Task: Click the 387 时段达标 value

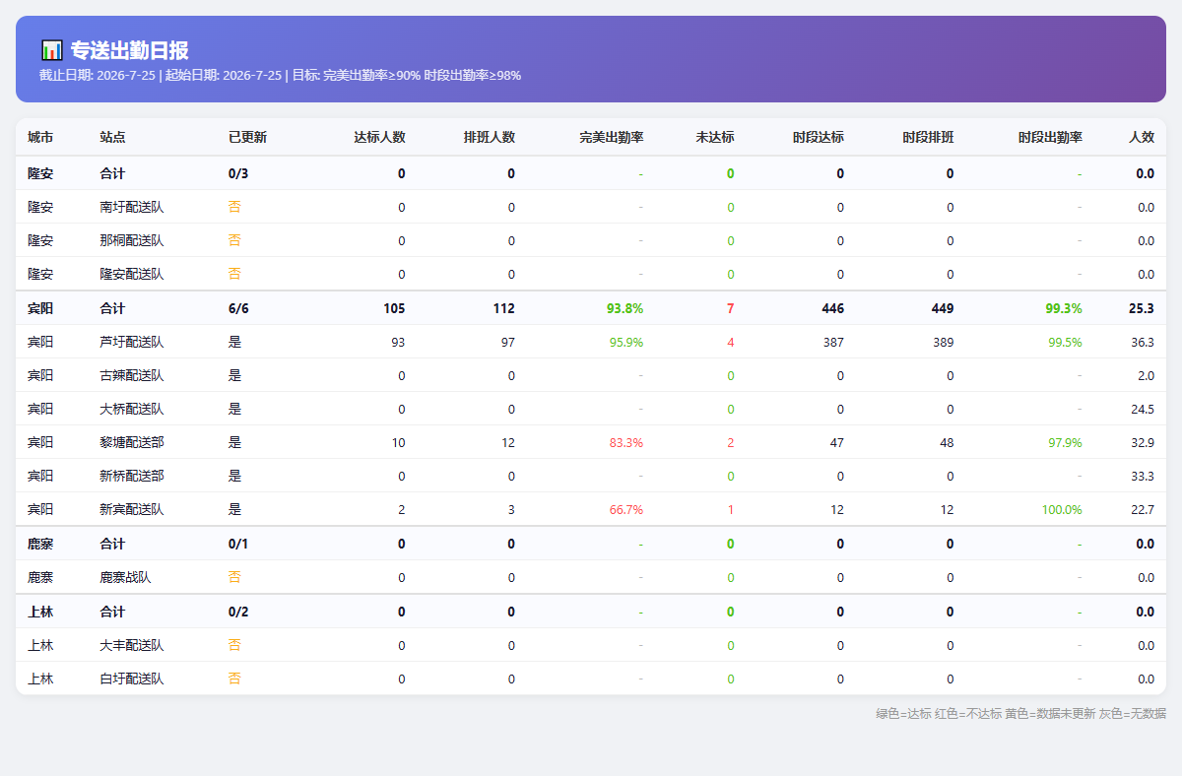Action: coord(833,342)
